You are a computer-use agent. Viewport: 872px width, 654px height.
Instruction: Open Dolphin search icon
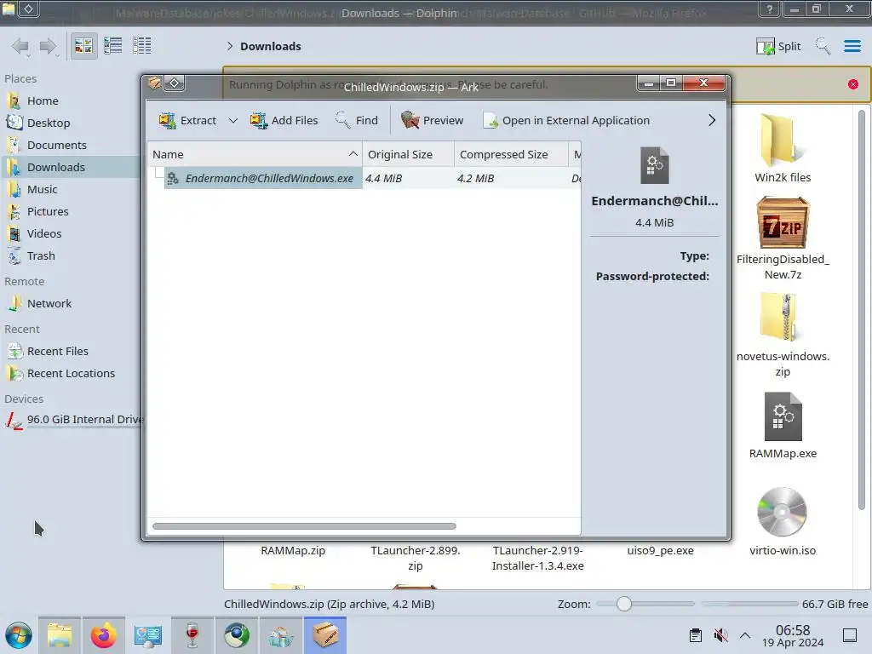(823, 46)
